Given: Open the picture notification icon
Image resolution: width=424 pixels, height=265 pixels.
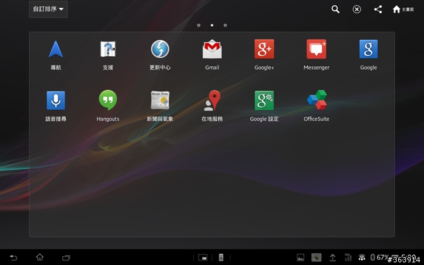Looking at the screenshot, I should tap(300, 258).
